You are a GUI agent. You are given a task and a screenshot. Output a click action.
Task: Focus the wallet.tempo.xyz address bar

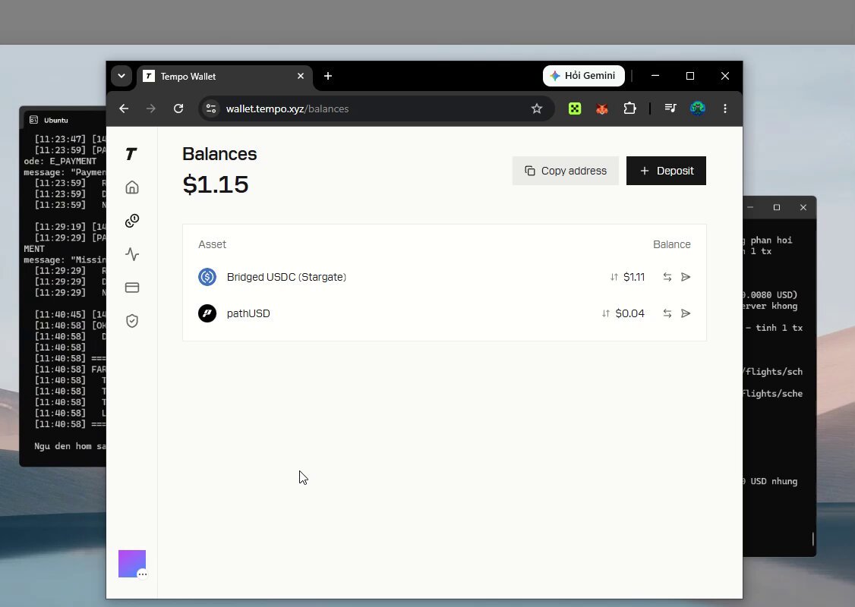[376, 109]
